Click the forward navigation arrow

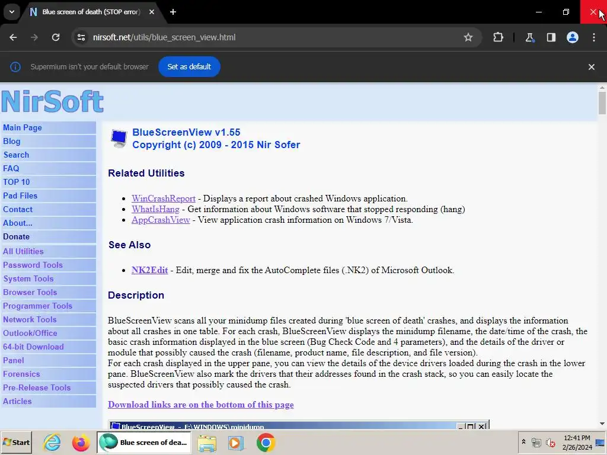34,37
